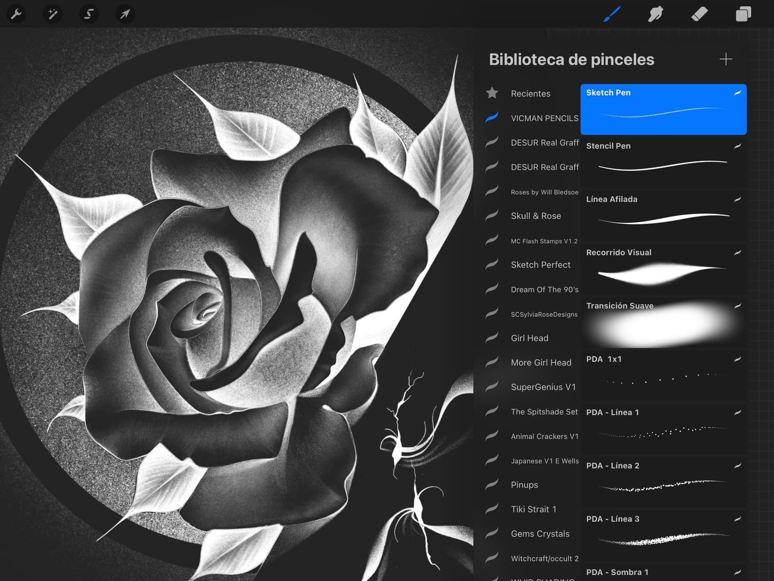This screenshot has height=581, width=774.
Task: Click brush icon beside SuperGenius V1
Action: pyautogui.click(x=492, y=386)
